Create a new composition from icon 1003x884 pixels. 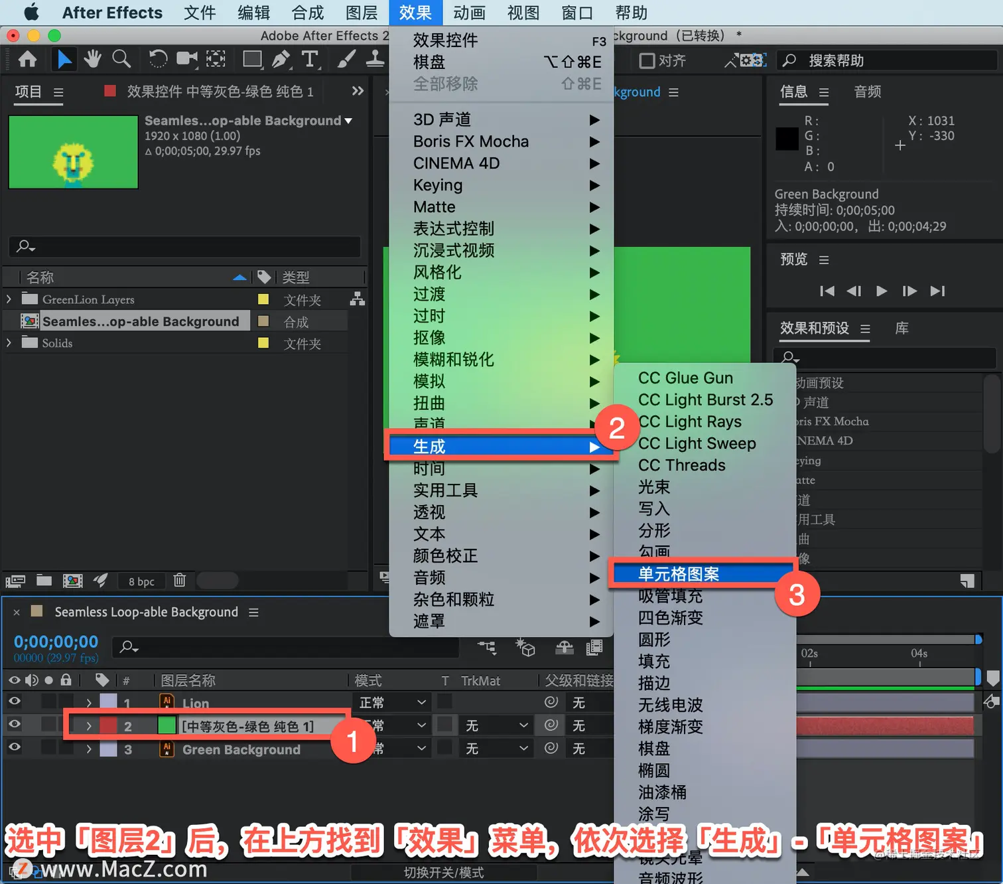pos(73,581)
